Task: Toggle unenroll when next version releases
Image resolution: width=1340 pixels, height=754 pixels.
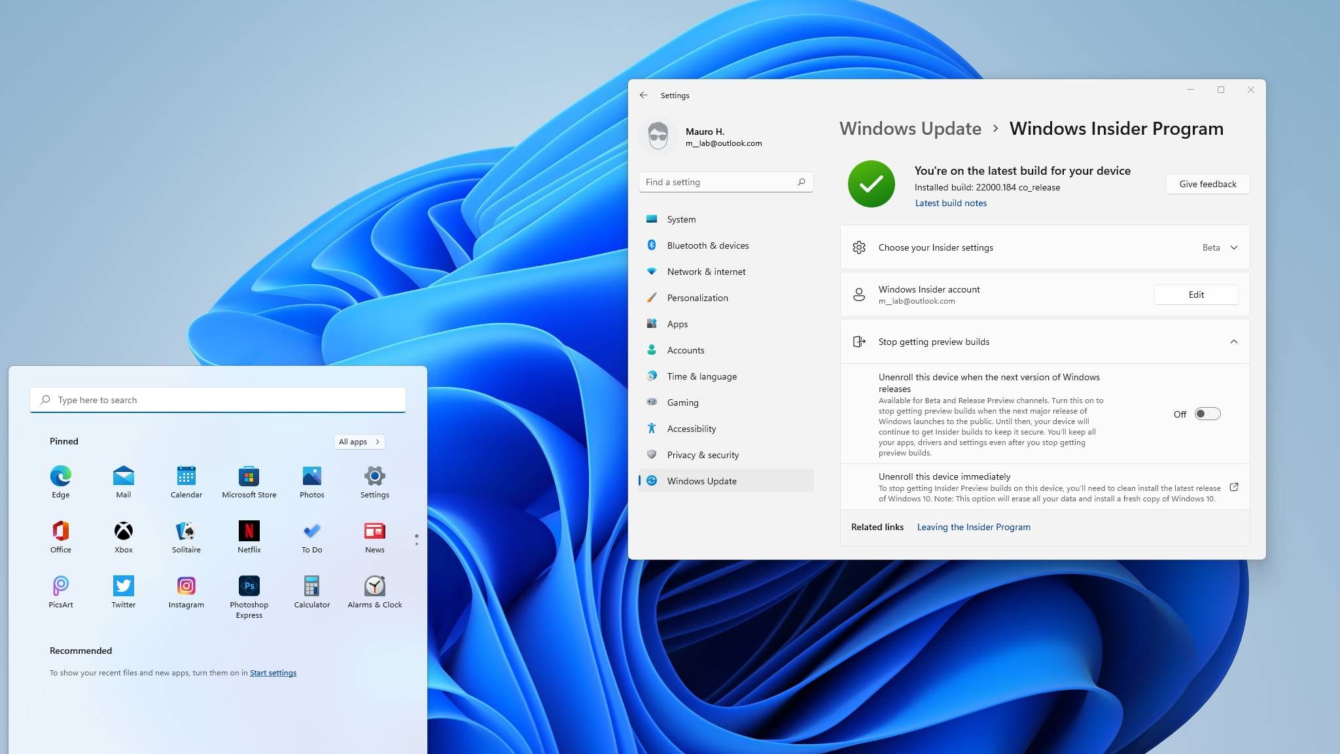Action: click(x=1207, y=414)
